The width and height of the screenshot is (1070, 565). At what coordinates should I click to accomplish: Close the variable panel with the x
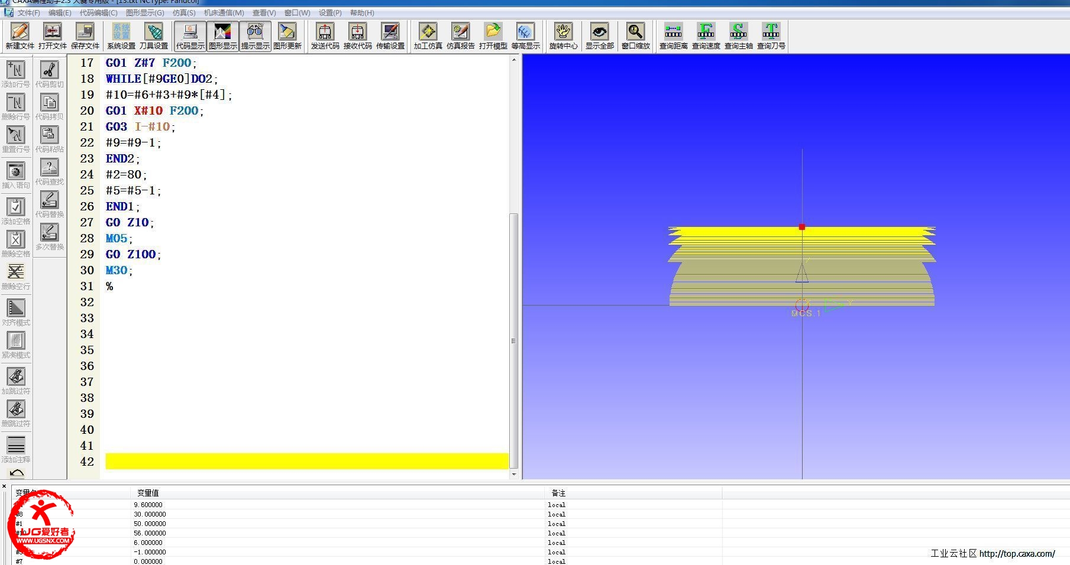(x=4, y=486)
